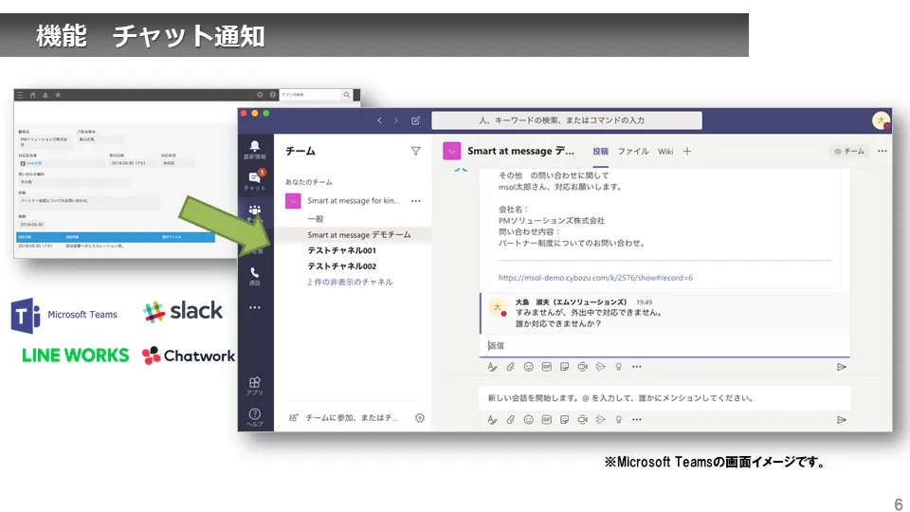Viewport: 910px width, 512px height.
Task: Click the format icon in new conversation toolbar
Action: pos(492,420)
